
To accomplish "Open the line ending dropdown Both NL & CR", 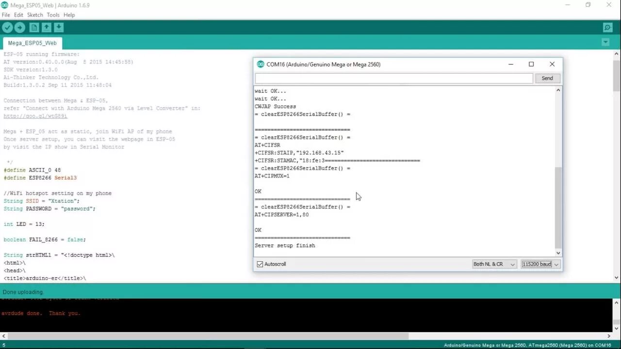I will pos(494,264).
